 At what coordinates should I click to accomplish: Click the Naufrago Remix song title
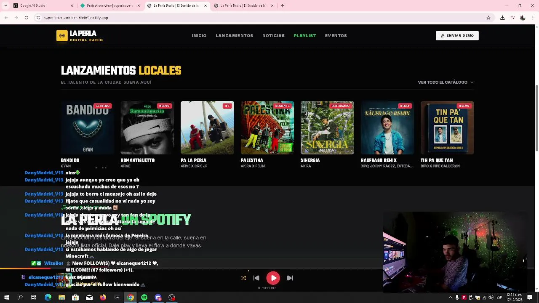pyautogui.click(x=379, y=160)
